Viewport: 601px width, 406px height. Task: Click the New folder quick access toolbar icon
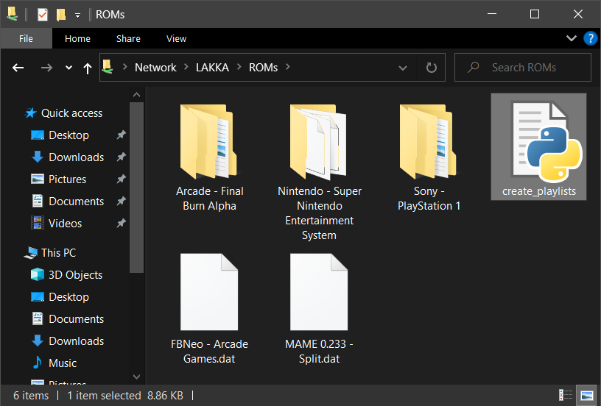point(61,15)
